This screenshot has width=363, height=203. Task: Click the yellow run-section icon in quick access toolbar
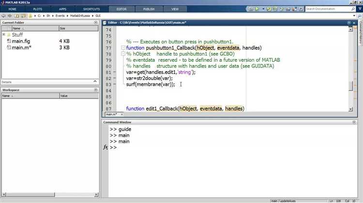tap(269, 9)
